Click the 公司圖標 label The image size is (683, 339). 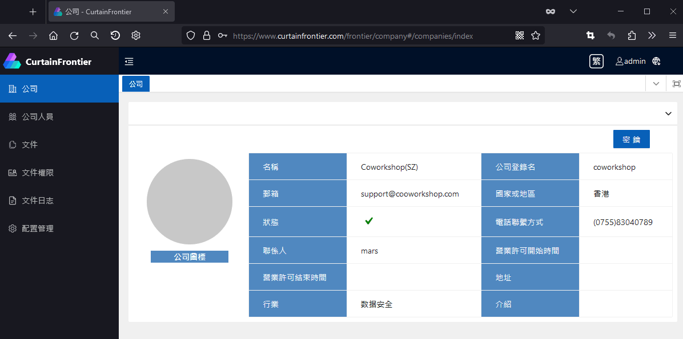190,257
